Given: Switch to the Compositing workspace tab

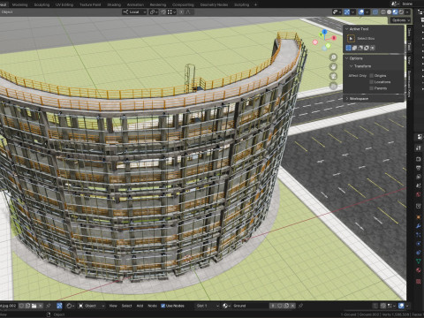Looking at the screenshot, I should [183, 4].
